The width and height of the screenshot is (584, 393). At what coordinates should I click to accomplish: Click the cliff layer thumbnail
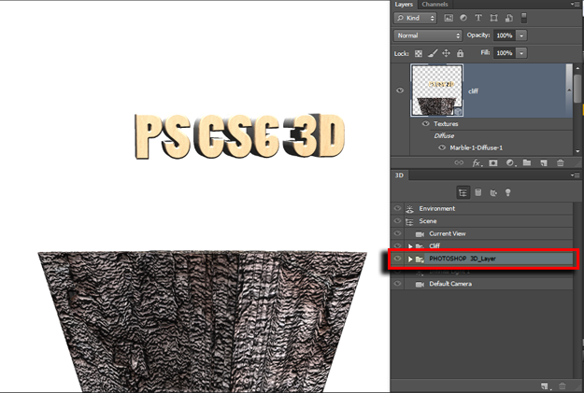coord(436,91)
